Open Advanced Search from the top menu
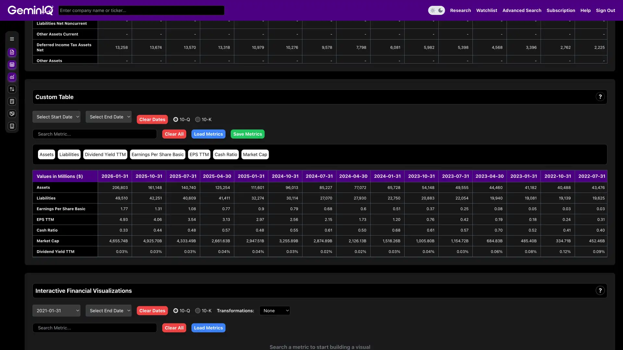 [x=522, y=10]
